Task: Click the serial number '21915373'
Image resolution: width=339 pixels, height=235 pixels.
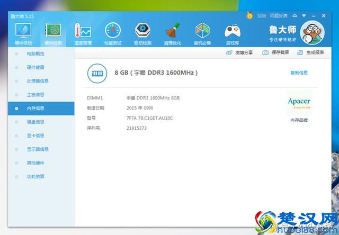Action: point(137,128)
